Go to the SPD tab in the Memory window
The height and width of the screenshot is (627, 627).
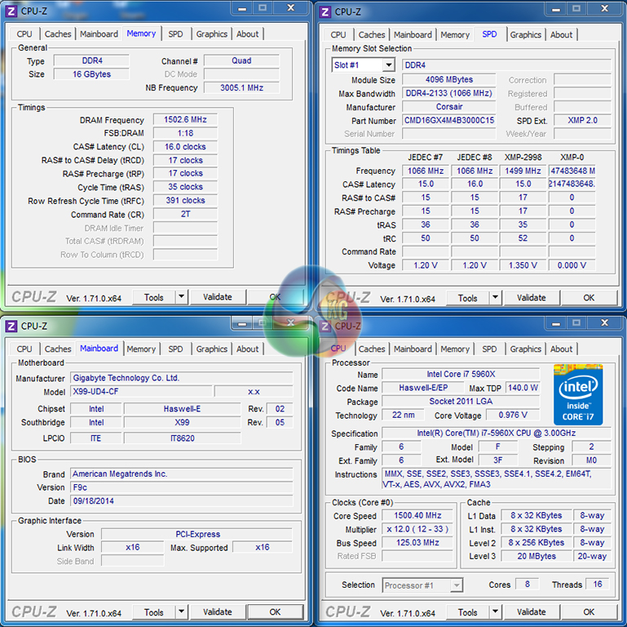point(175,34)
